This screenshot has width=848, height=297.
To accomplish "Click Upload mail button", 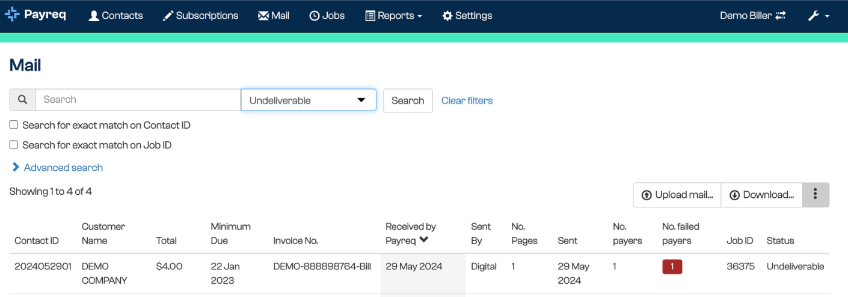I will click(677, 195).
